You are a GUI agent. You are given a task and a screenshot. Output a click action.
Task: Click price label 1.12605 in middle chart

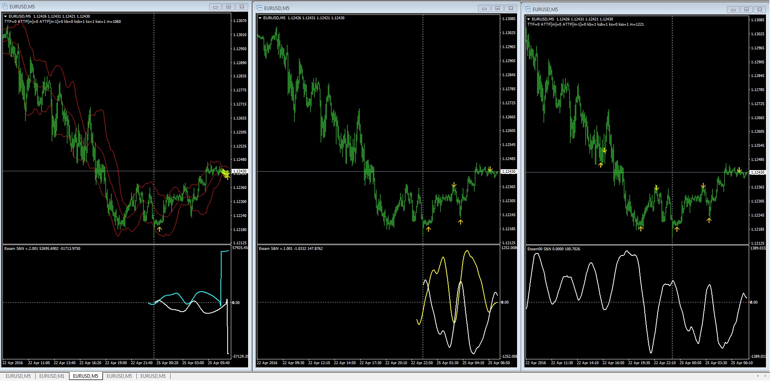coord(509,131)
